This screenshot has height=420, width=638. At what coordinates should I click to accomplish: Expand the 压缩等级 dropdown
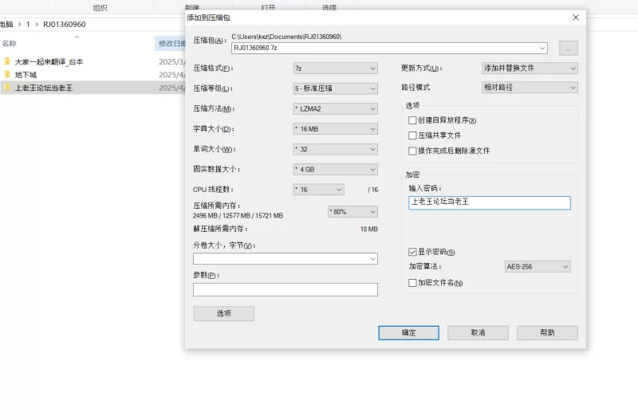tap(335, 88)
